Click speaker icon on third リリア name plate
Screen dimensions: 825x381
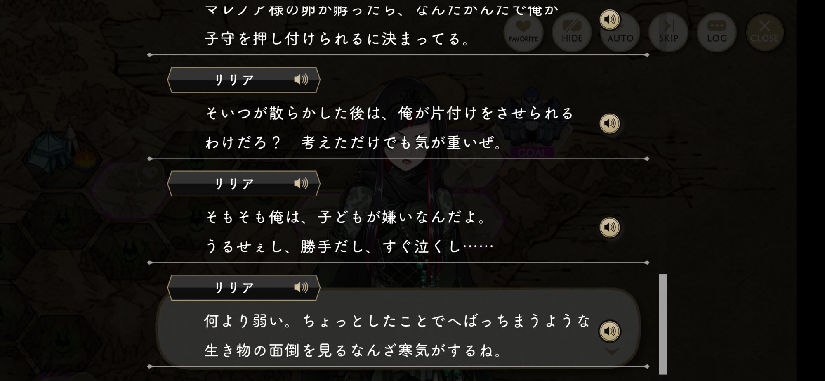coord(301,287)
